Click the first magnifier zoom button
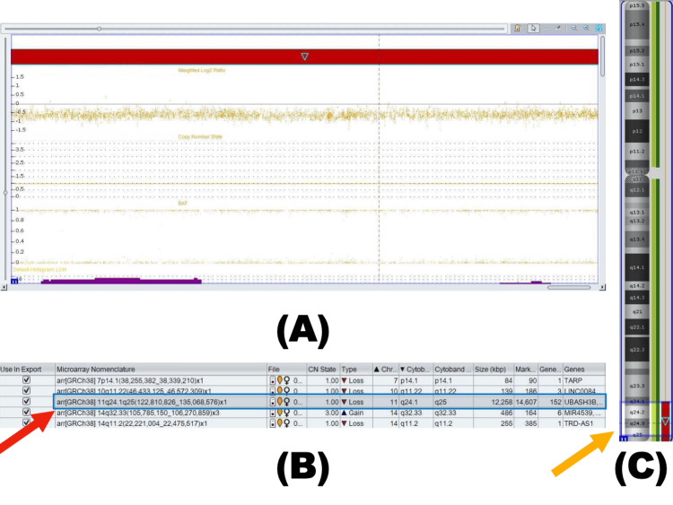Viewport: 673px width, 505px height. tap(574, 28)
